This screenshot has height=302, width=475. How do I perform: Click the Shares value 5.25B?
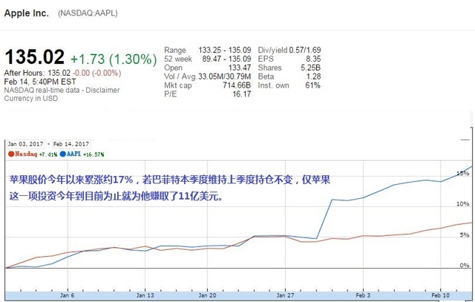click(311, 68)
